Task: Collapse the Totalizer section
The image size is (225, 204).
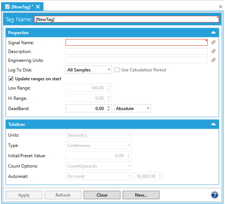Action: click(213, 124)
